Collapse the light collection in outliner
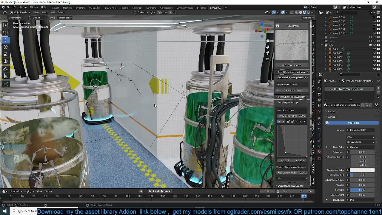 [x=322, y=45]
